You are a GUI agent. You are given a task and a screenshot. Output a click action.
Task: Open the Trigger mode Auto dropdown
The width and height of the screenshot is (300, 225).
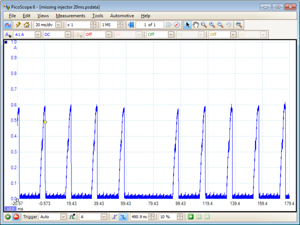[x=63, y=217]
